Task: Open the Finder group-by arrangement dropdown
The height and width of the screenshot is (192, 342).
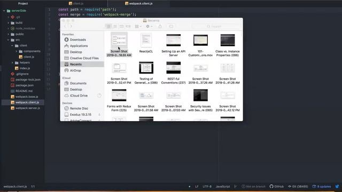Action: [138, 26]
